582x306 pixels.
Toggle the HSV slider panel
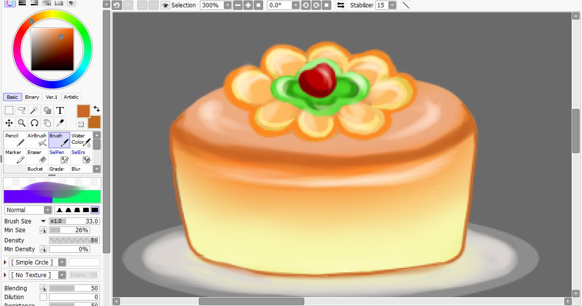pyautogui.click(x=35, y=3)
